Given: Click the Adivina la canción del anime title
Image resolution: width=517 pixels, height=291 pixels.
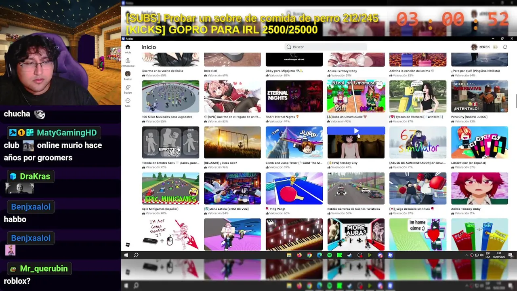Looking at the screenshot, I should click(412, 71).
